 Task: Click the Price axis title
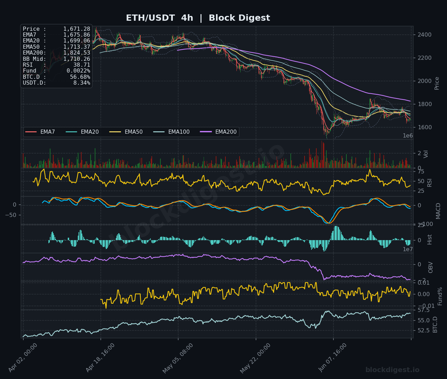click(437, 83)
